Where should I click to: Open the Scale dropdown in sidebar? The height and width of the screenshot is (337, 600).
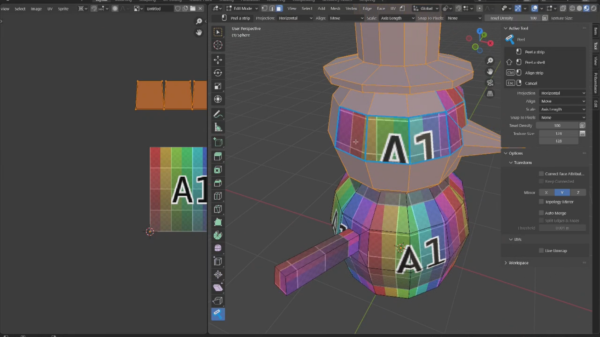click(562, 109)
